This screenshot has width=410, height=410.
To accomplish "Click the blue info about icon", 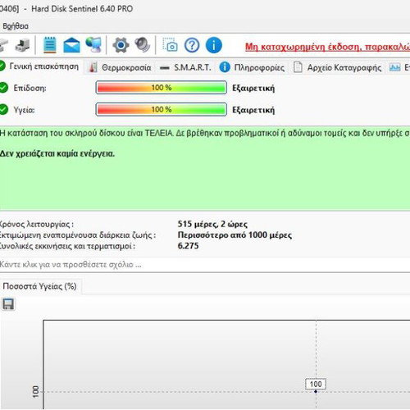I will click(x=214, y=45).
